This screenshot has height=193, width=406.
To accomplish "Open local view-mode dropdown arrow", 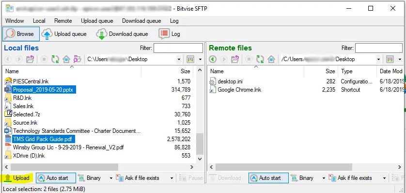I will pyautogui.click(x=200, y=59).
